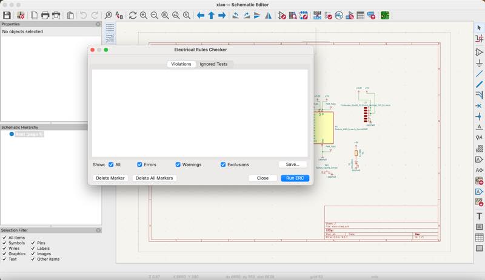Viewport: 485px width, 280px height.
Task: Save the schematic with the floppy disk icon
Action: (x=7, y=15)
